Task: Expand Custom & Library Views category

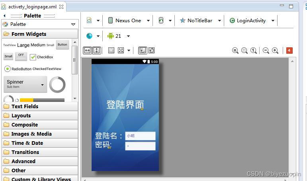Action: (40, 179)
